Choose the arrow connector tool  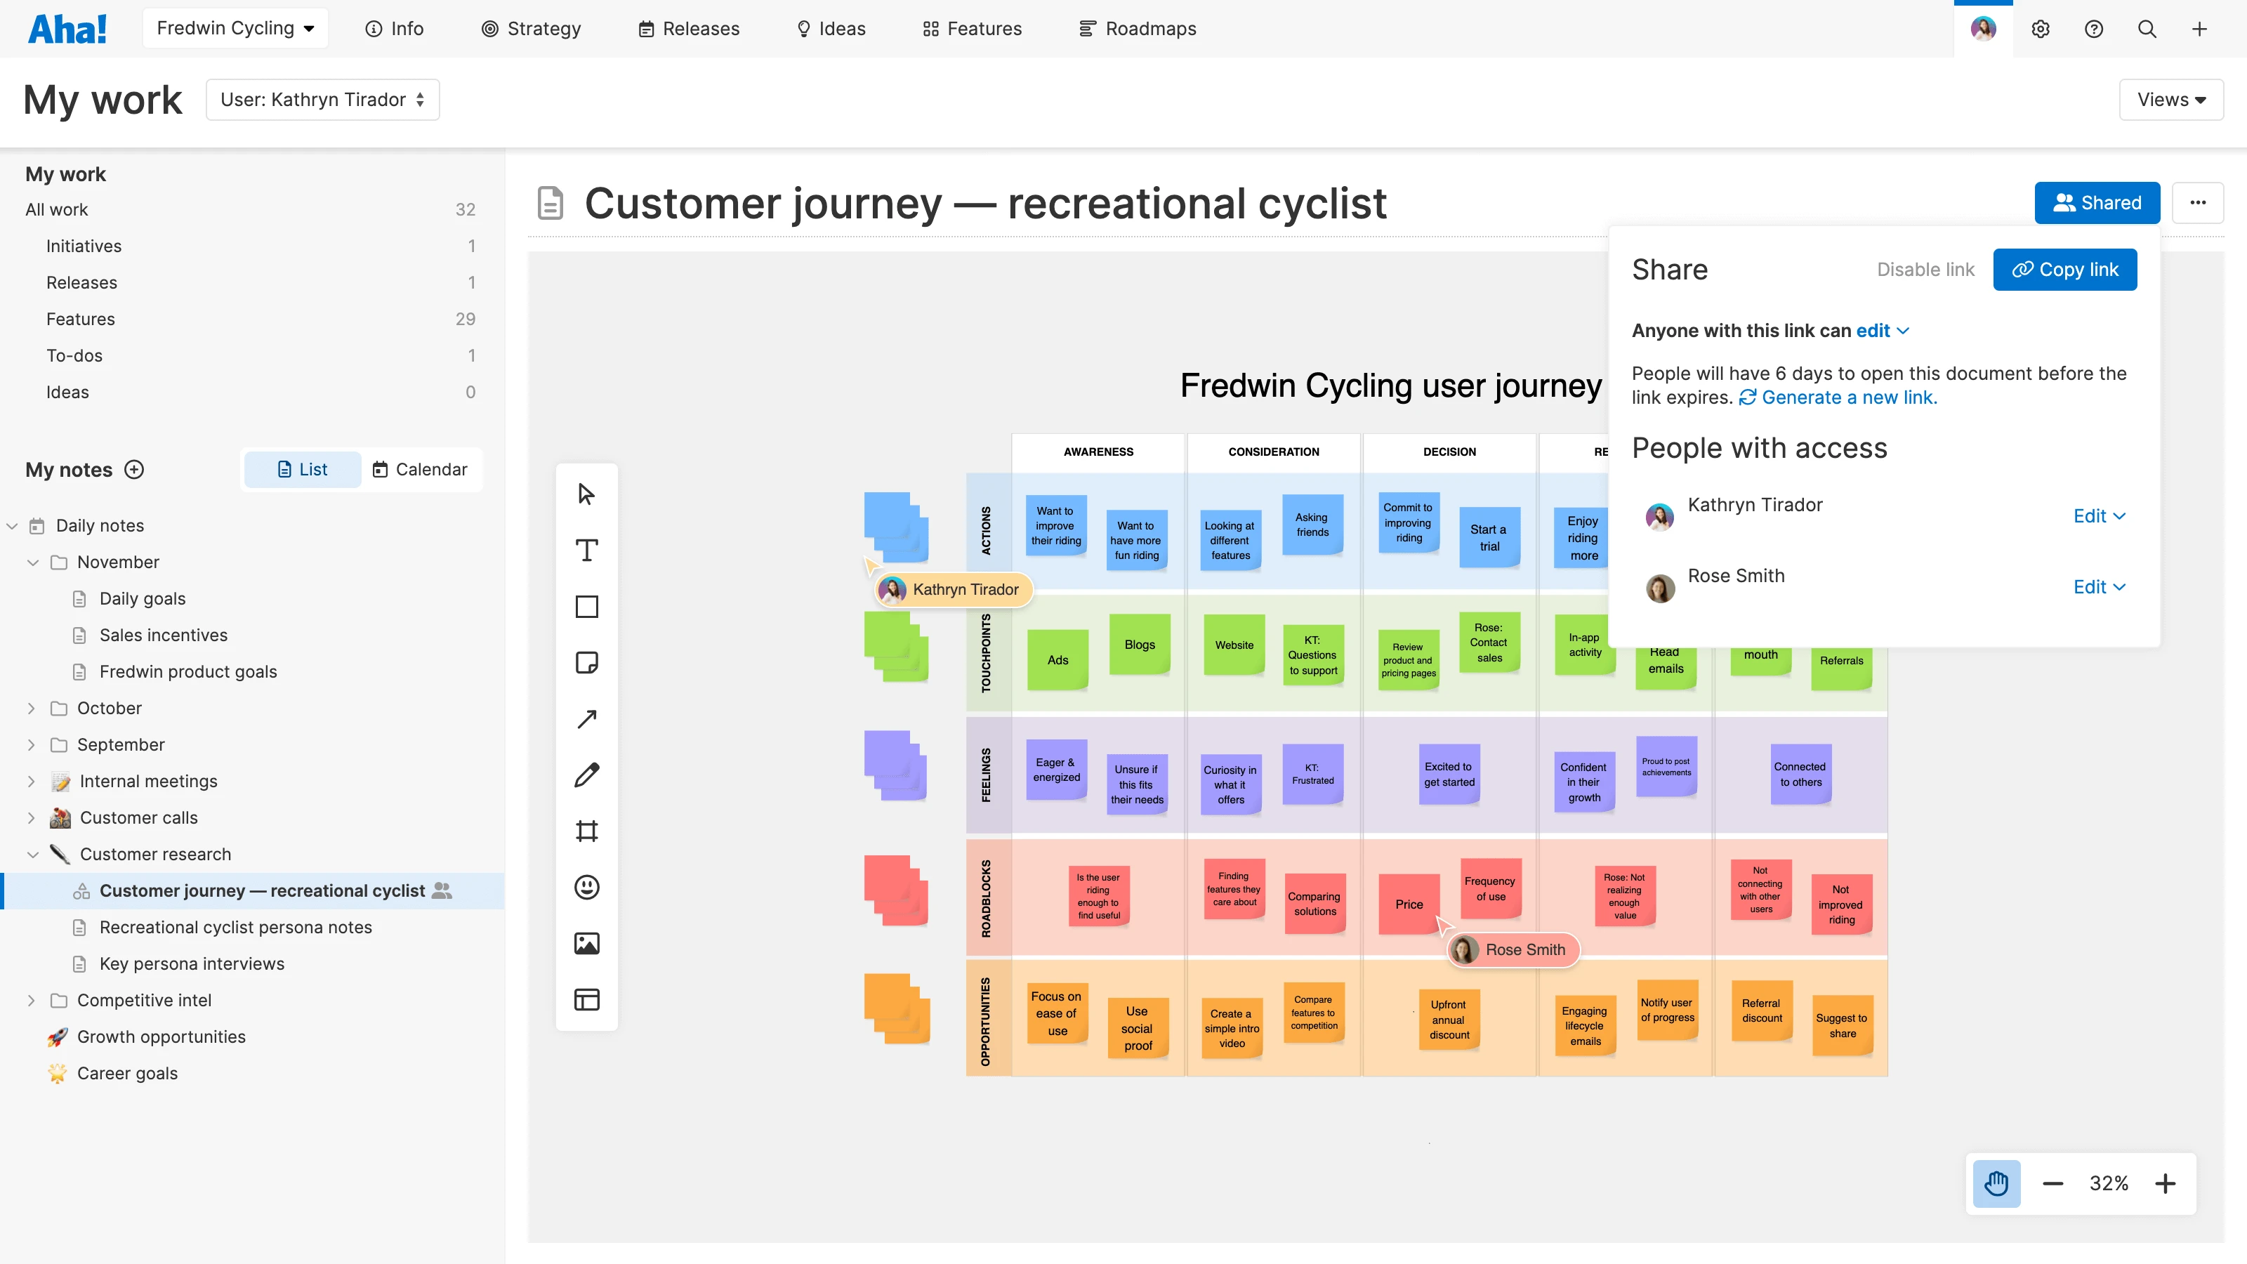click(x=586, y=719)
